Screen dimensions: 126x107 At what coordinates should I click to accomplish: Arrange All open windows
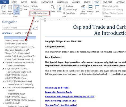coord(90,10)
